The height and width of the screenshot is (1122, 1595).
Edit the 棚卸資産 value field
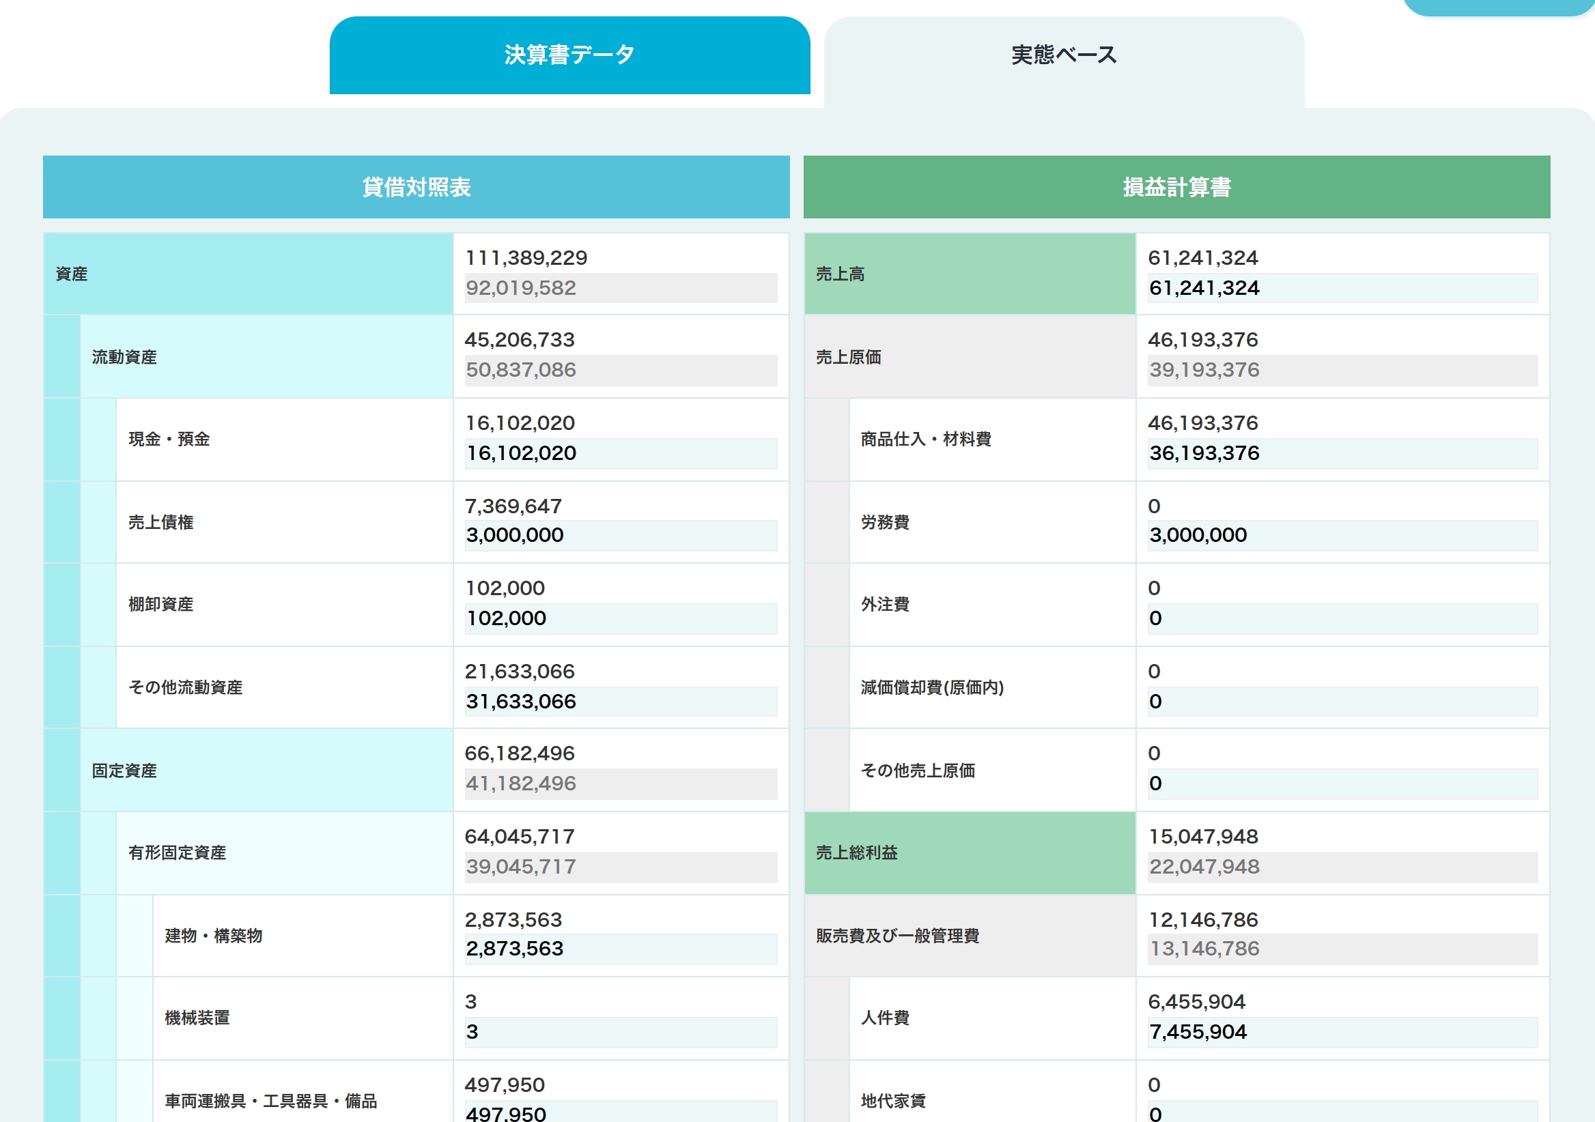(621, 618)
